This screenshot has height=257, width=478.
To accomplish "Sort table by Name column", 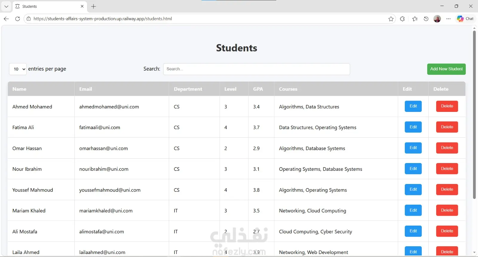I will point(41,89).
